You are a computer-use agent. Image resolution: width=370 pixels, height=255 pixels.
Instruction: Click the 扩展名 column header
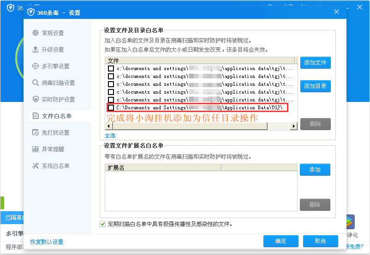pyautogui.click(x=163, y=168)
